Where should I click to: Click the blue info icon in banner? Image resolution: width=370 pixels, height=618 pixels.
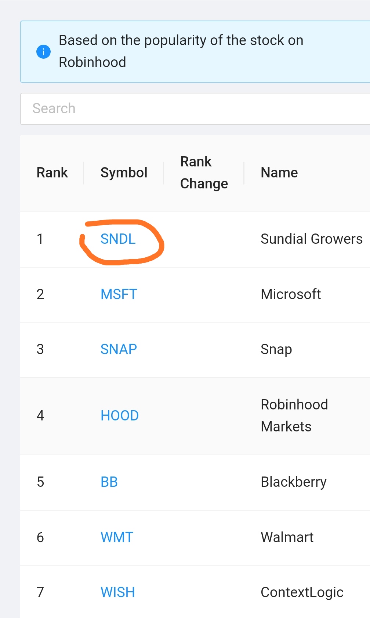(x=43, y=52)
